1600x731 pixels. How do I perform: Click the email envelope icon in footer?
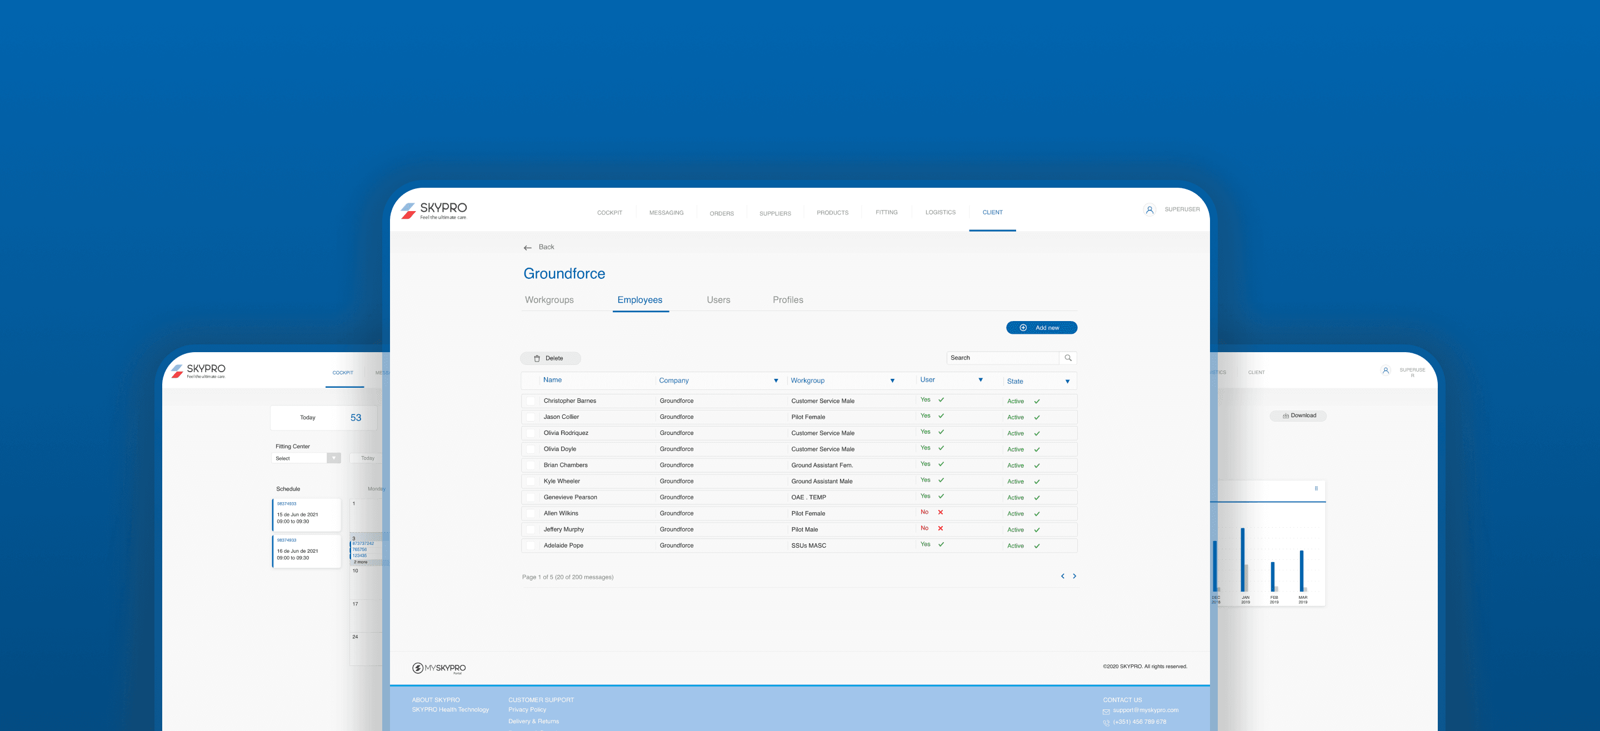pyautogui.click(x=1106, y=712)
